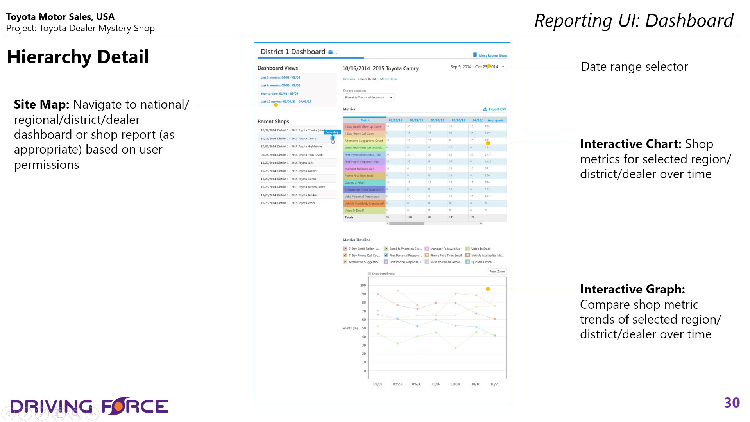Select Last 12 months dashboard view

(286, 102)
